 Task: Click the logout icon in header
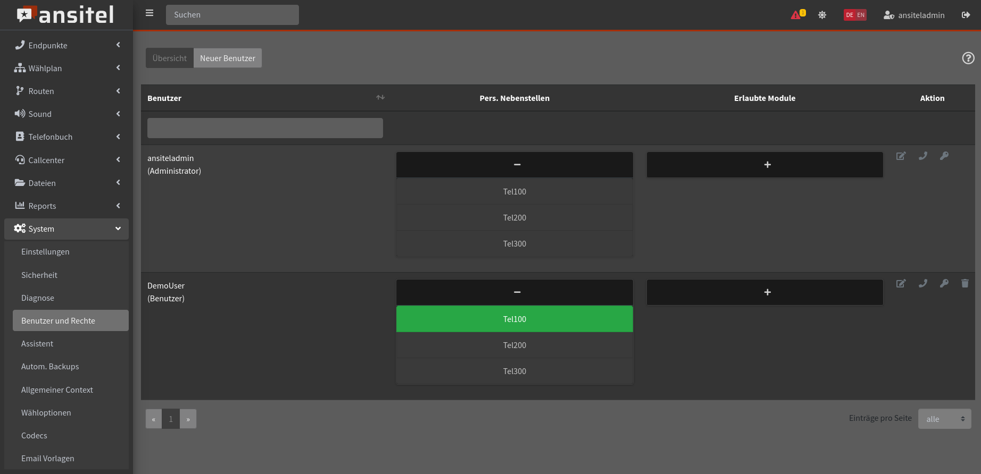pyautogui.click(x=966, y=15)
